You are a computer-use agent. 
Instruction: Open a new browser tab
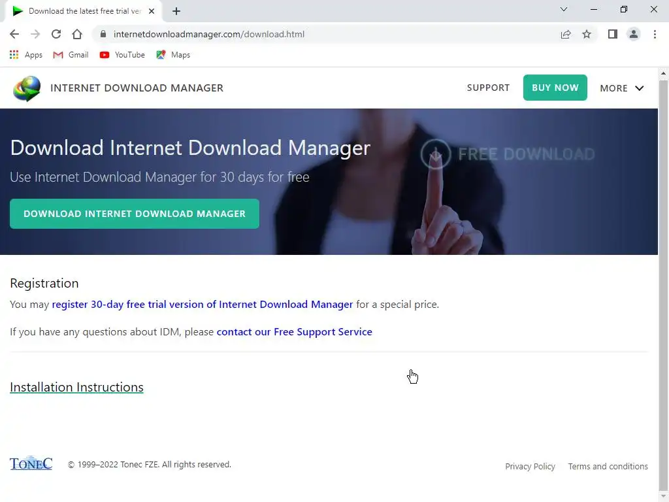[x=176, y=11]
